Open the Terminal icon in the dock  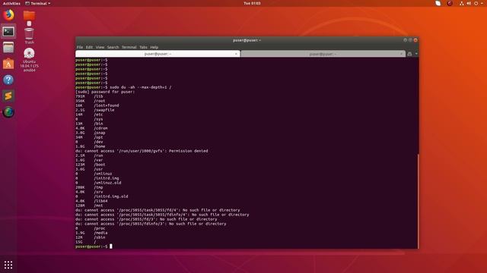click(8, 31)
